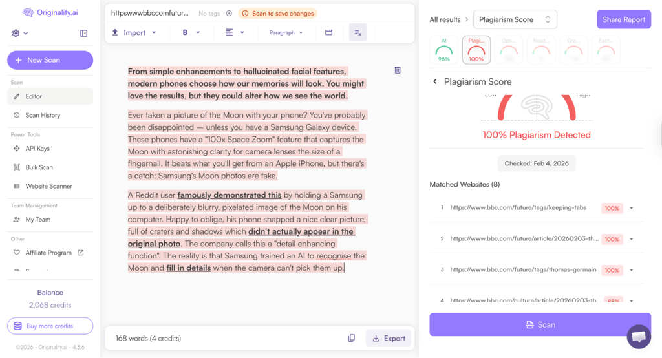Click 'No tags' label
662x358 pixels.
click(x=209, y=14)
